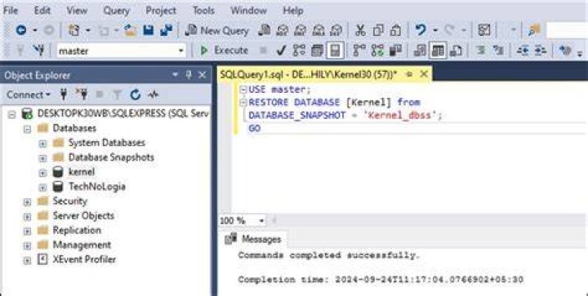
Task: Comment out the selected lines icon
Action: click(480, 50)
